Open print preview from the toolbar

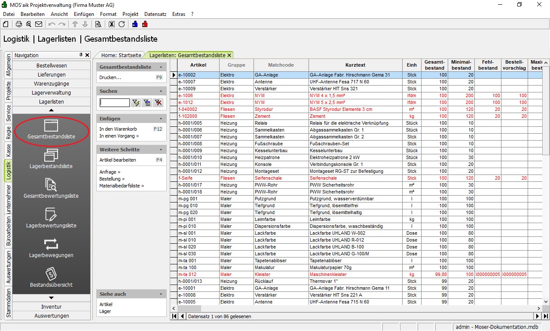[28, 24]
